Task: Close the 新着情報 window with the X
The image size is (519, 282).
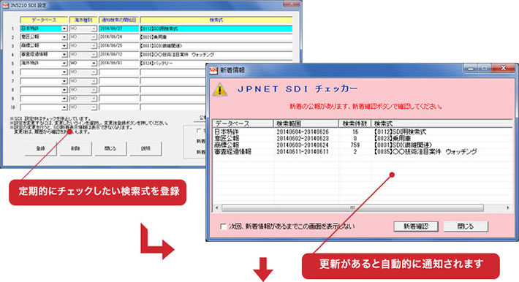Action: coord(504,68)
